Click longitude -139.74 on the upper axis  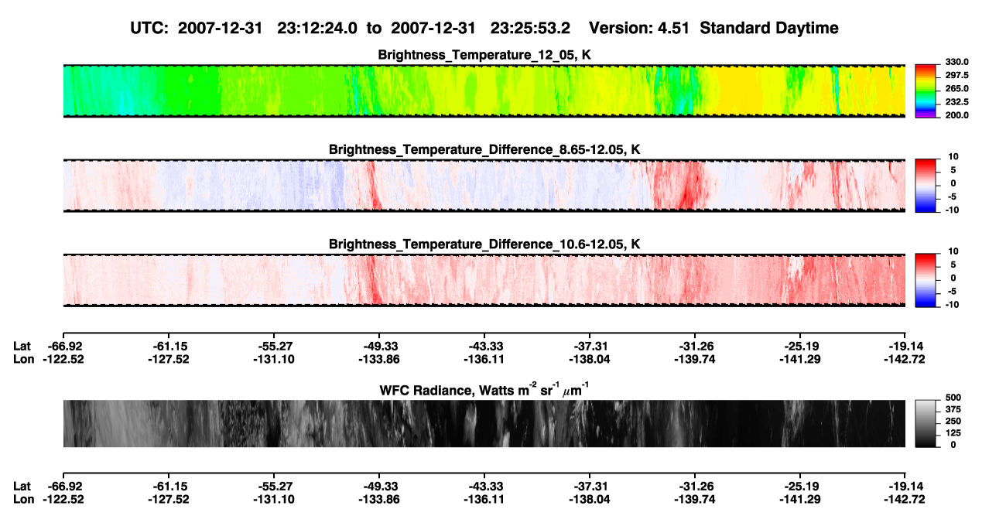click(695, 358)
